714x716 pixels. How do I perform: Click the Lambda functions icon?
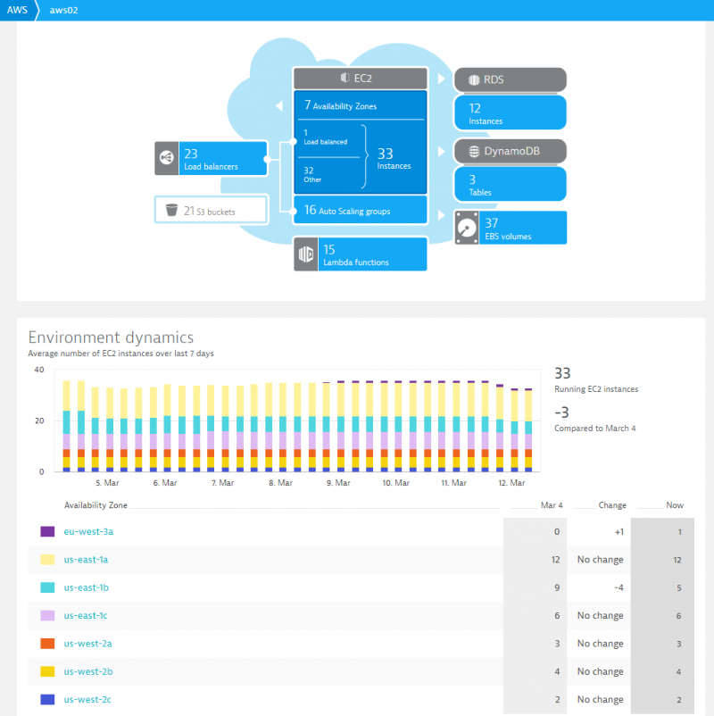click(x=304, y=254)
